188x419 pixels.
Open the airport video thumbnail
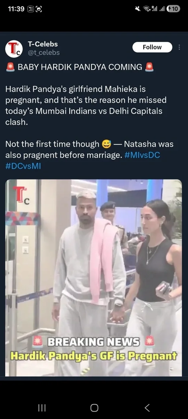tap(94, 278)
